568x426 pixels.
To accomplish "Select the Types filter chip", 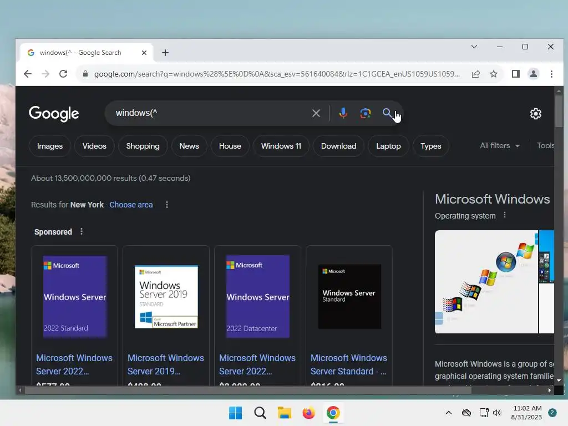I will (x=430, y=146).
